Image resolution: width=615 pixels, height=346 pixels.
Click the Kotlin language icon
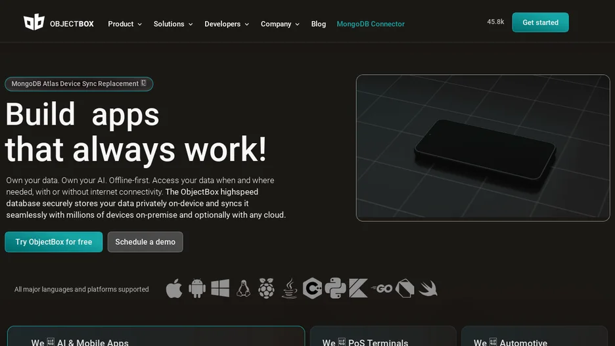(358, 288)
